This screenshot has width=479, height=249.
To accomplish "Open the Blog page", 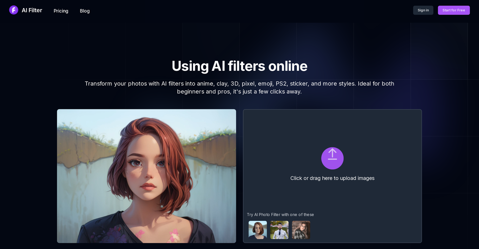I will [85, 11].
